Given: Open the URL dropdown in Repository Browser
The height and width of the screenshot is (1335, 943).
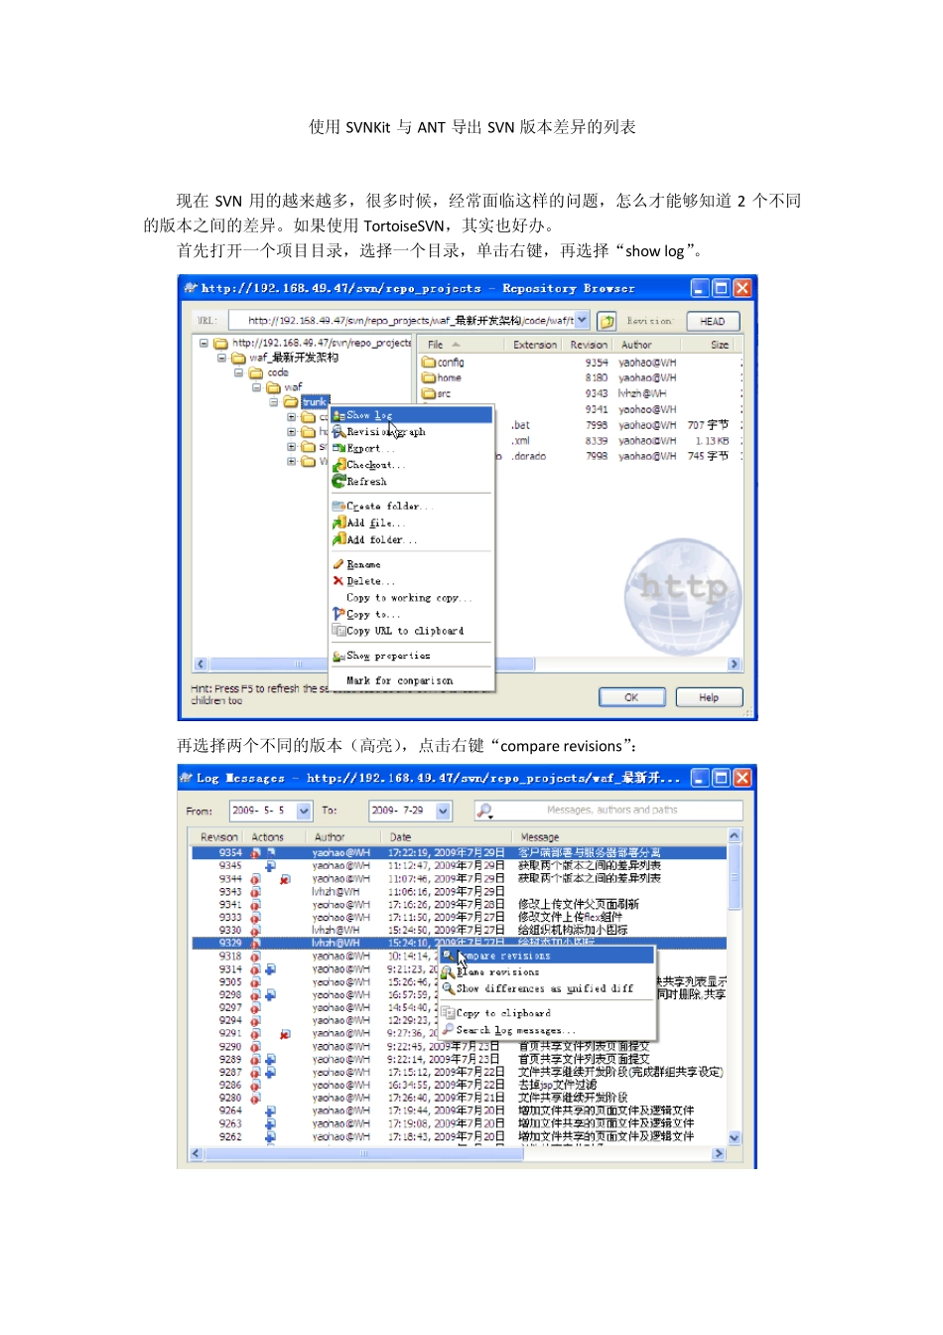Looking at the screenshot, I should tap(583, 320).
